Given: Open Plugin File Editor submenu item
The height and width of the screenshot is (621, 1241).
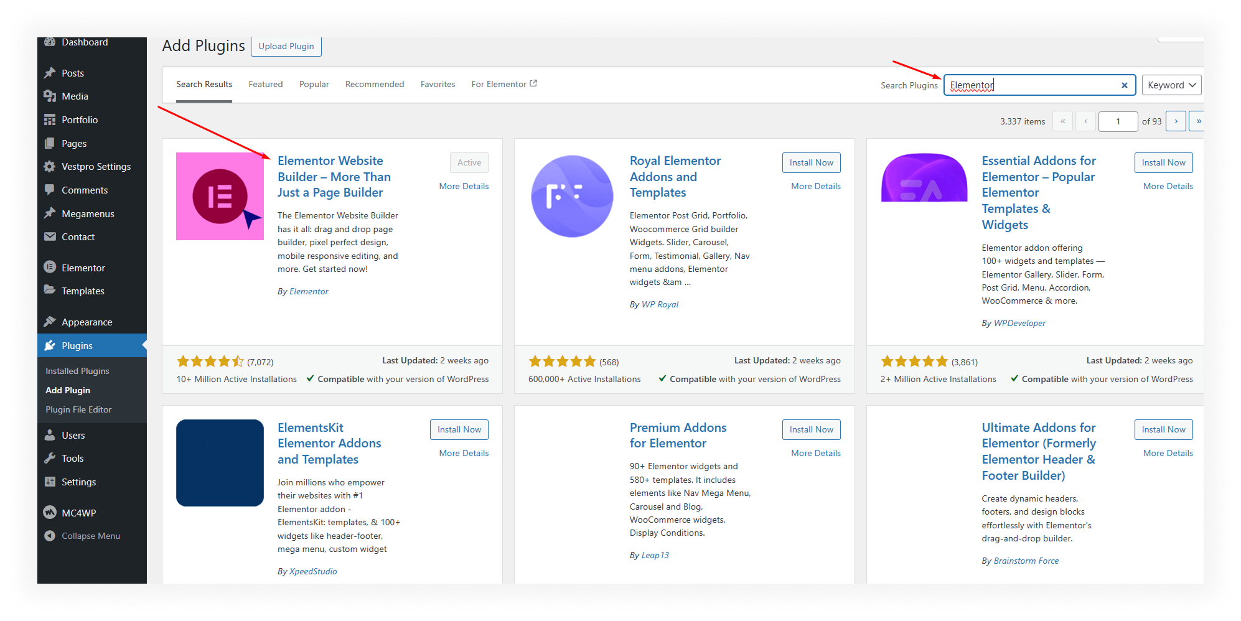Looking at the screenshot, I should tap(78, 409).
